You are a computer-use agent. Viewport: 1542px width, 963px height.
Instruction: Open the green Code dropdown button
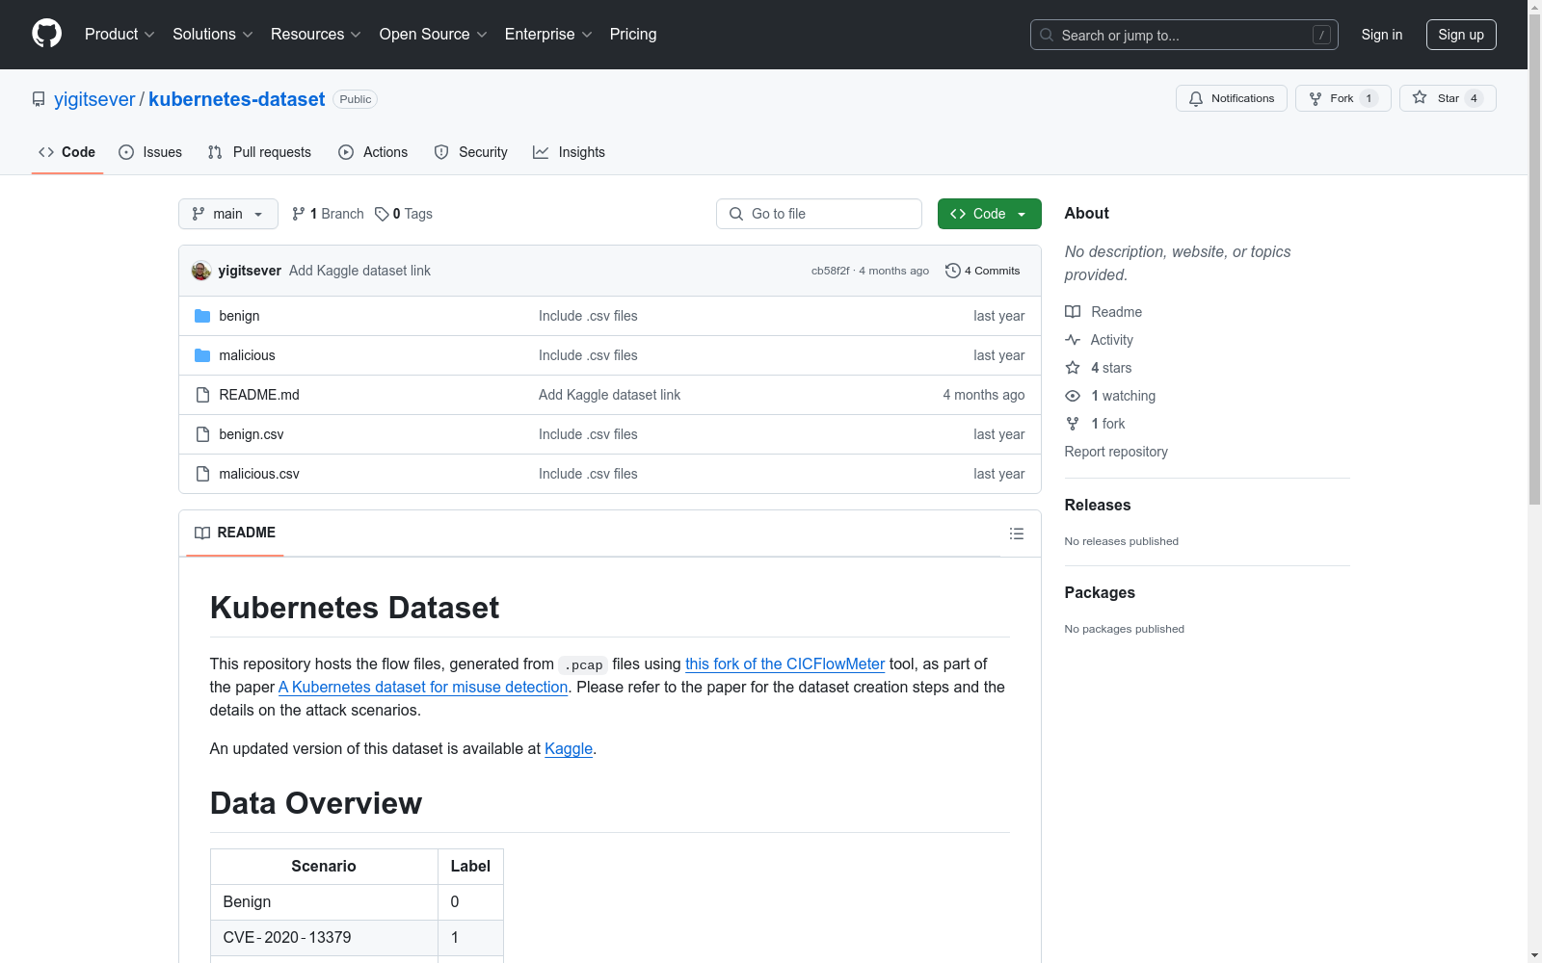tap(989, 214)
